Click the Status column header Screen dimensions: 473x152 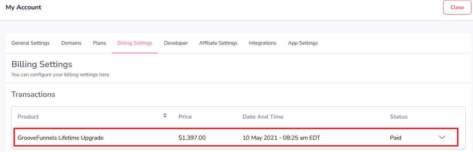(x=399, y=117)
